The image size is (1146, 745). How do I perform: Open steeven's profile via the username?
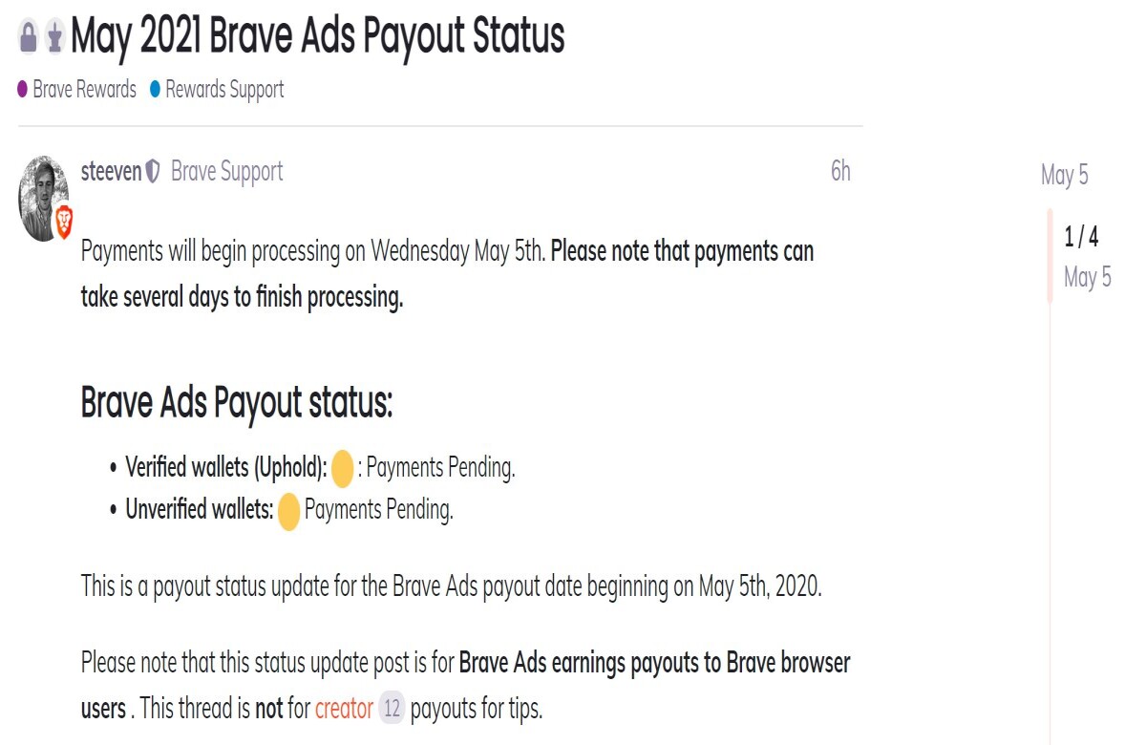tap(111, 172)
